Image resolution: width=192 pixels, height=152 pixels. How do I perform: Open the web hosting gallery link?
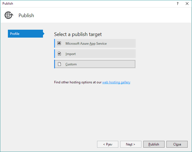click(x=116, y=82)
